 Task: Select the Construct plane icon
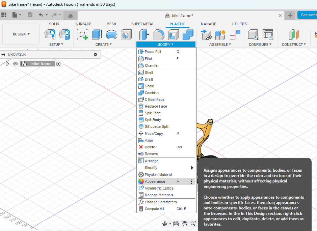294,34
